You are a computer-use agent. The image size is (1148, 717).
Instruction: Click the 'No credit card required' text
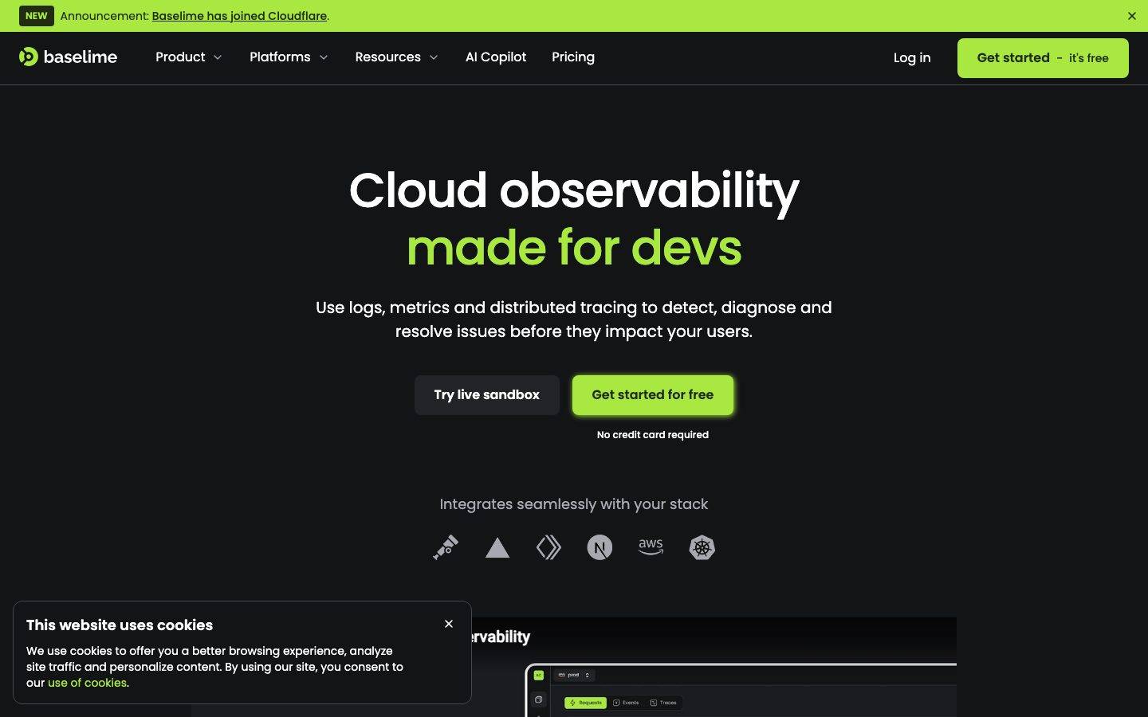[x=653, y=435]
